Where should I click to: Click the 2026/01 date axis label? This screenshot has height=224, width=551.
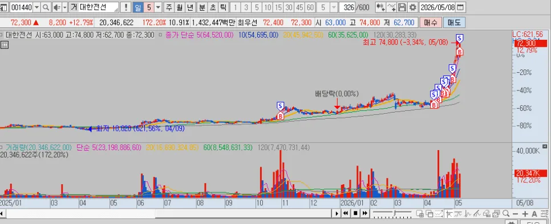pos(351,203)
